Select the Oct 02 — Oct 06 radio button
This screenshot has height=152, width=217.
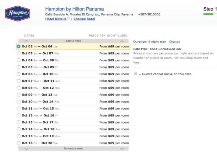pos(19,46)
